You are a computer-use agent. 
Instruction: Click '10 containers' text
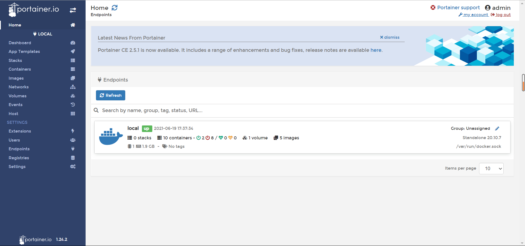[177, 138]
